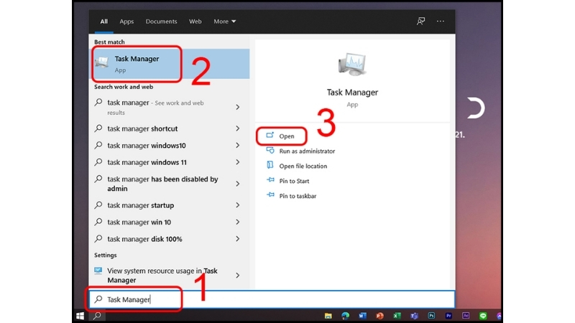The height and width of the screenshot is (323, 575).
Task: Click the Windows Start button
Action: click(x=80, y=316)
